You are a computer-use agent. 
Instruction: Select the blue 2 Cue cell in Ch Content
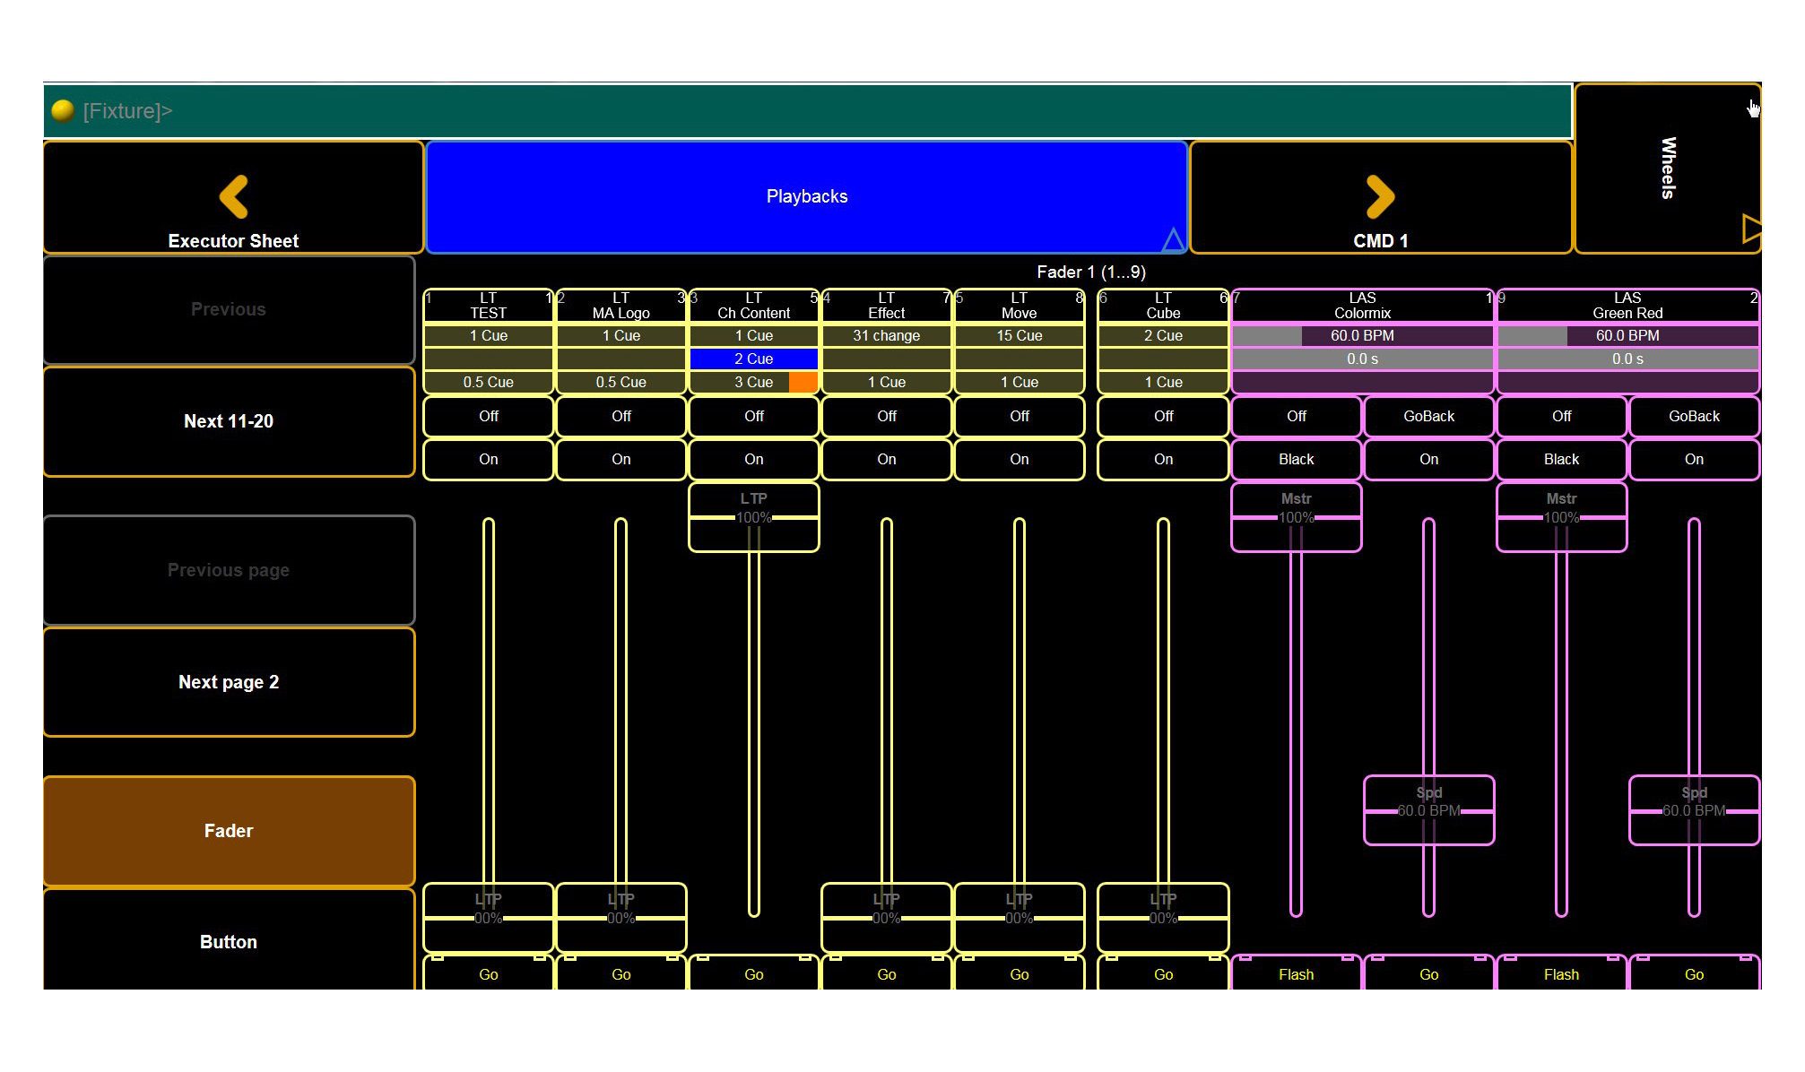753,359
